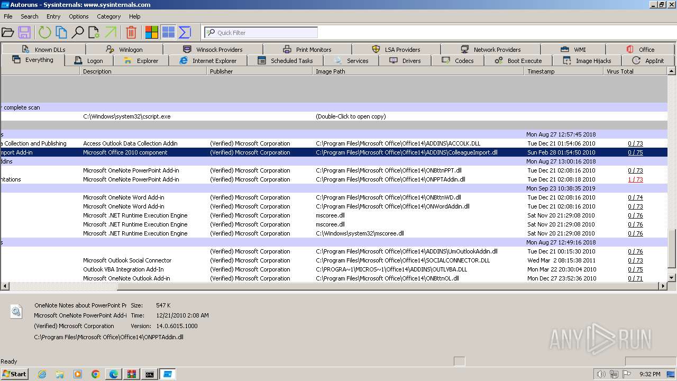Refresh the autoruns scan
Viewport: 677px width, 381px height.
click(x=44, y=33)
